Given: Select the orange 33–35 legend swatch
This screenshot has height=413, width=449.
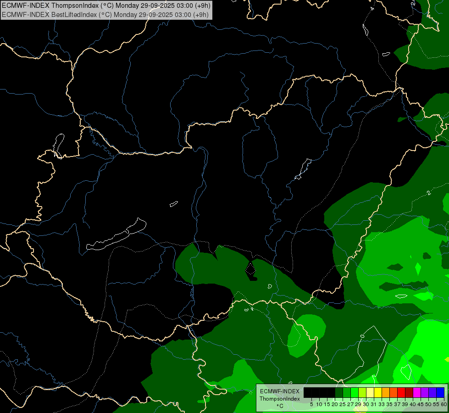Looking at the screenshot, I should pyautogui.click(x=386, y=392).
